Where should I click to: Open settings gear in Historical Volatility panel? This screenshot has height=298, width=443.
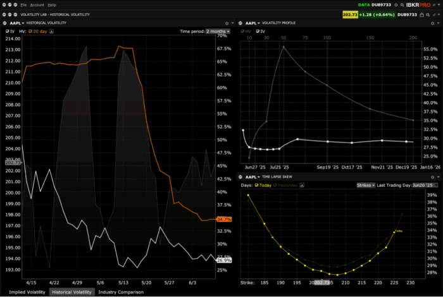pos(227,23)
